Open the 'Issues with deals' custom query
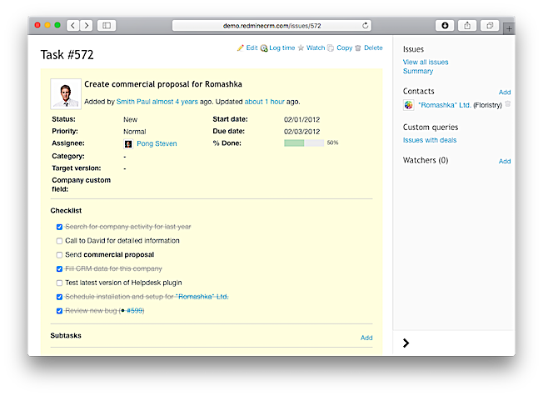This screenshot has height=396, width=543. (x=430, y=140)
